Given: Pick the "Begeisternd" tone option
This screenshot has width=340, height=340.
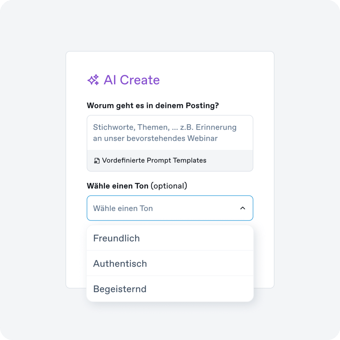Looking at the screenshot, I should click(x=170, y=289).
